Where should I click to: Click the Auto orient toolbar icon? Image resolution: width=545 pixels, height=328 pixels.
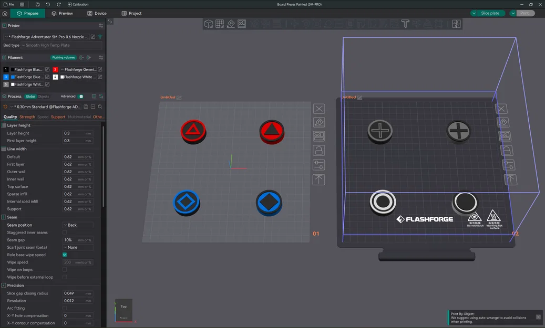click(231, 24)
